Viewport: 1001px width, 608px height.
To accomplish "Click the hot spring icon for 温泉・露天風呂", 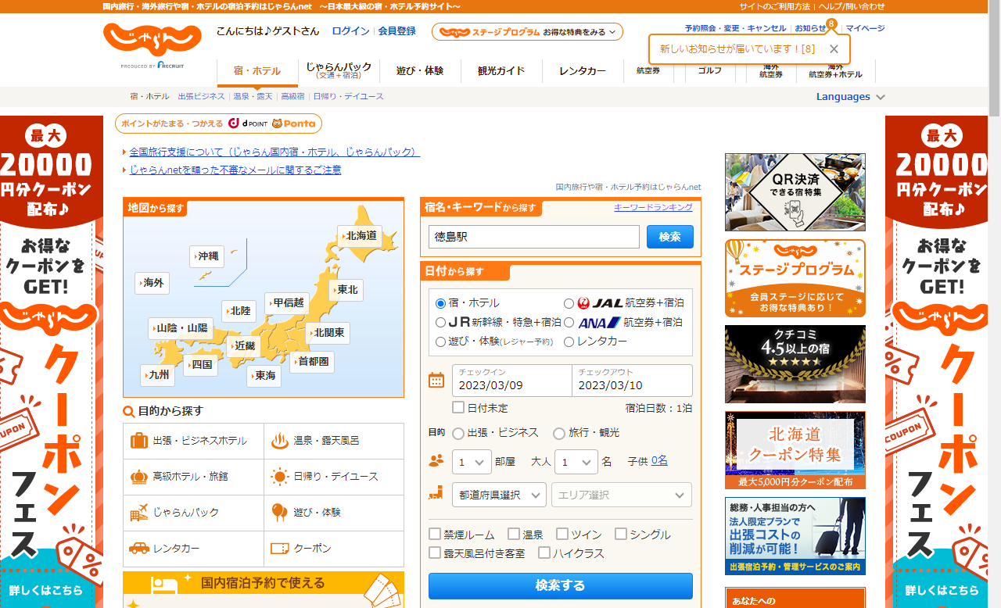I will pyautogui.click(x=280, y=441).
